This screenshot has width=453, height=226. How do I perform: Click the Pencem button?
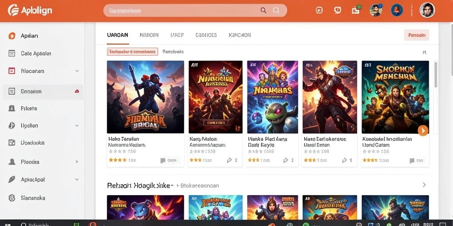coord(417,35)
